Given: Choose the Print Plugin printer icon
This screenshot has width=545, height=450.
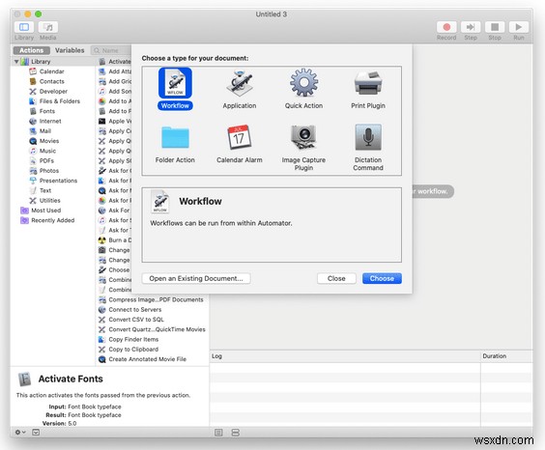Looking at the screenshot, I should click(368, 83).
